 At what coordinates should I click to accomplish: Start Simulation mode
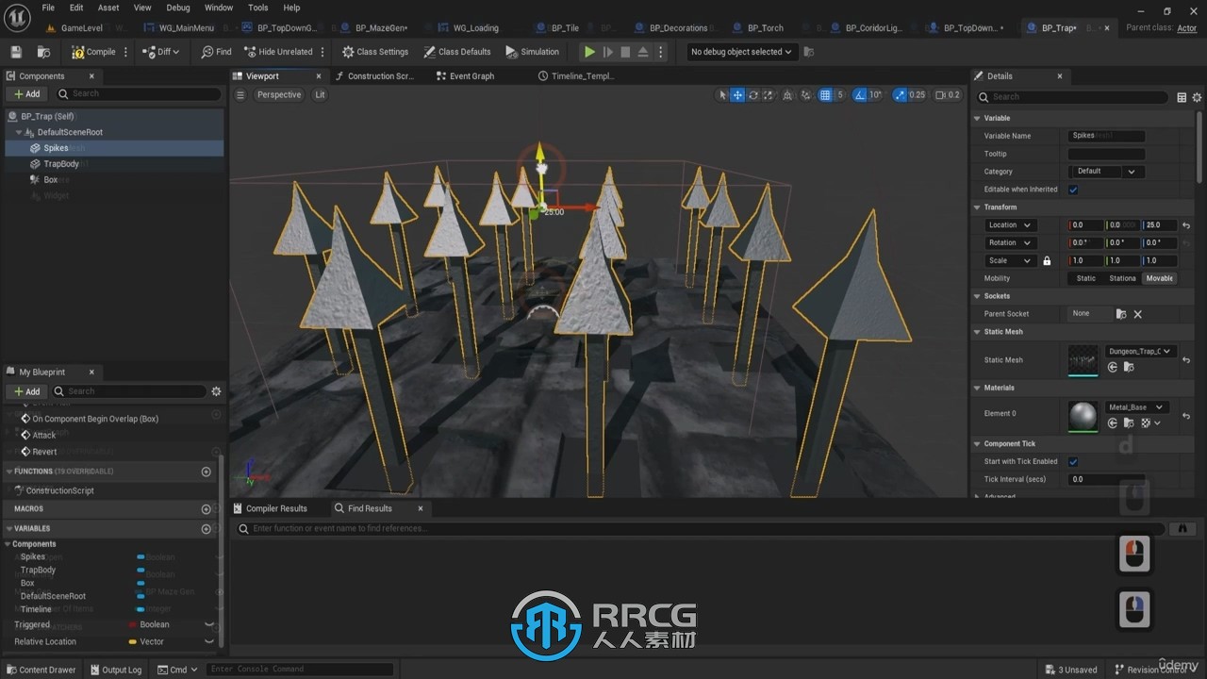click(532, 52)
